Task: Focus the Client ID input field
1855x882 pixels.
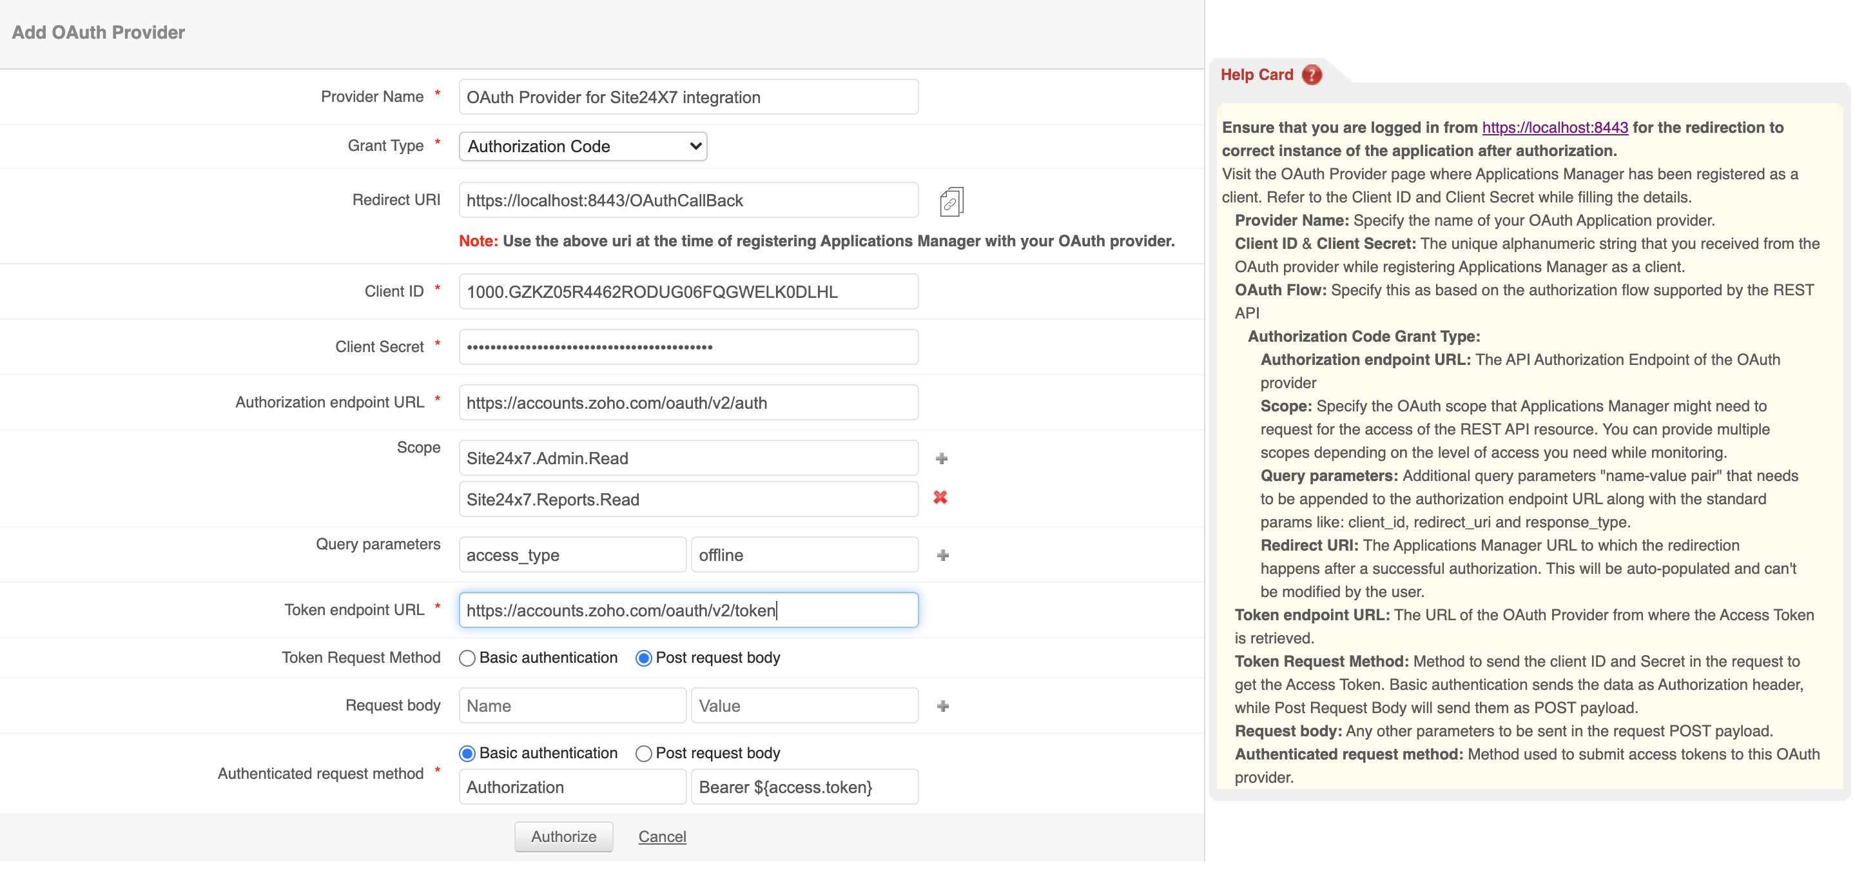Action: (x=688, y=292)
